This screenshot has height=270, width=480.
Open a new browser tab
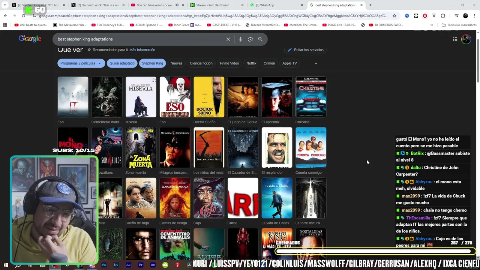coord(370,5)
